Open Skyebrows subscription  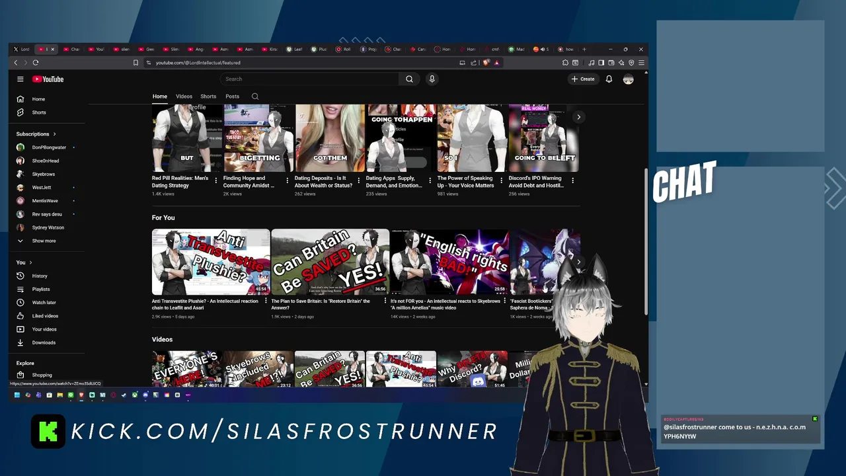tap(36, 174)
